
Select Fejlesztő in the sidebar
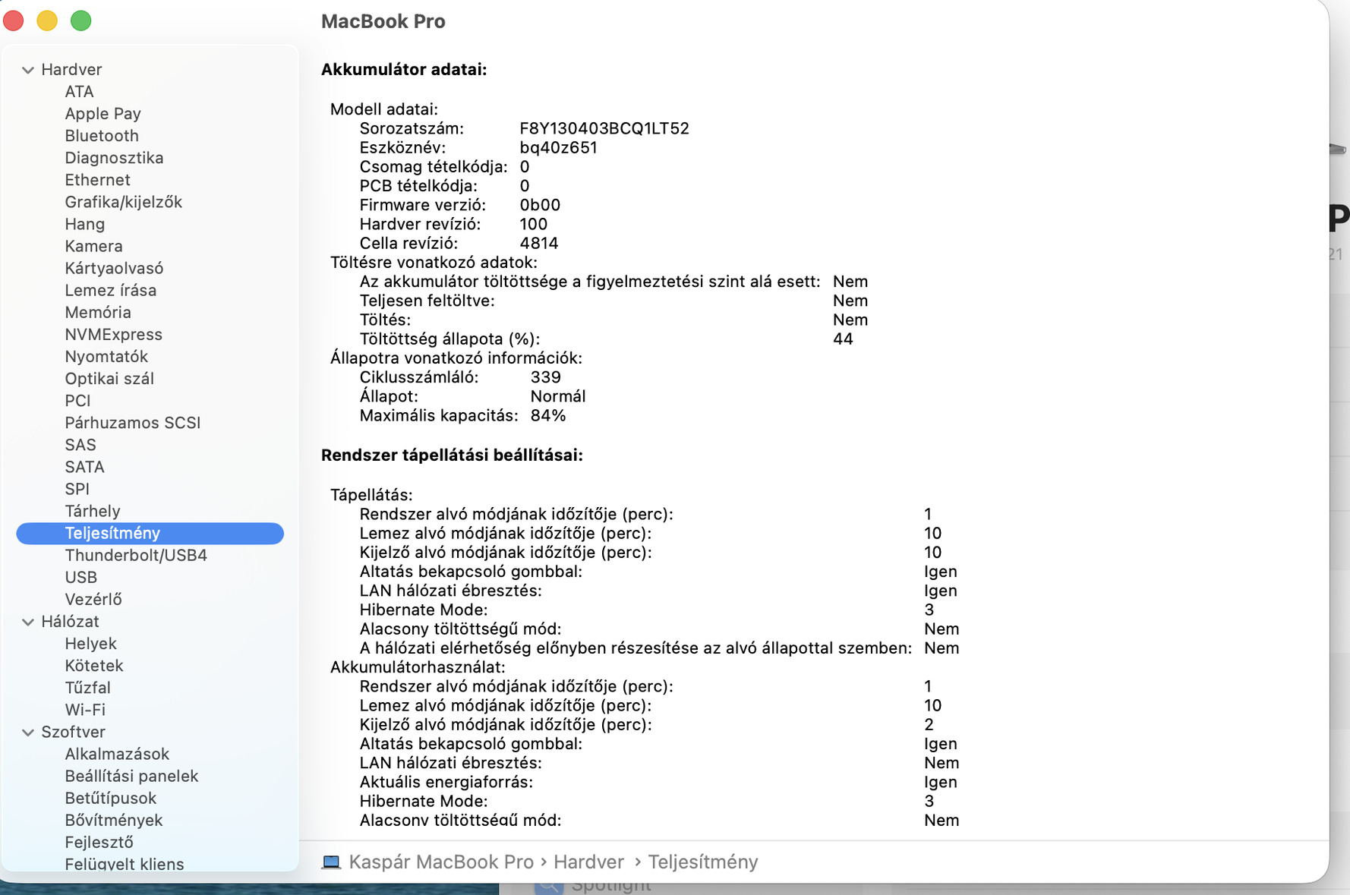click(x=99, y=843)
